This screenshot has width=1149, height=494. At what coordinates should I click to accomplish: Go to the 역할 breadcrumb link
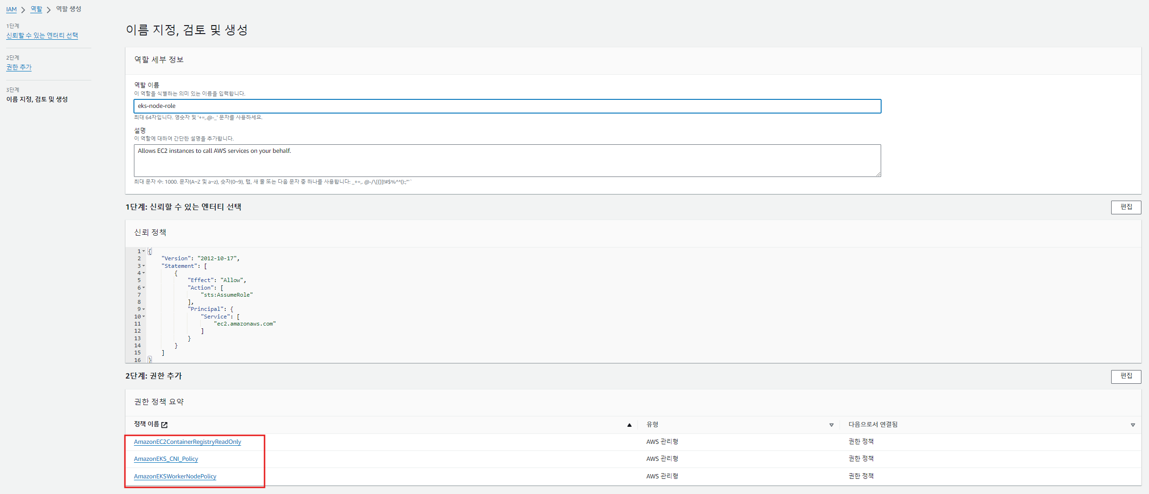pos(36,9)
